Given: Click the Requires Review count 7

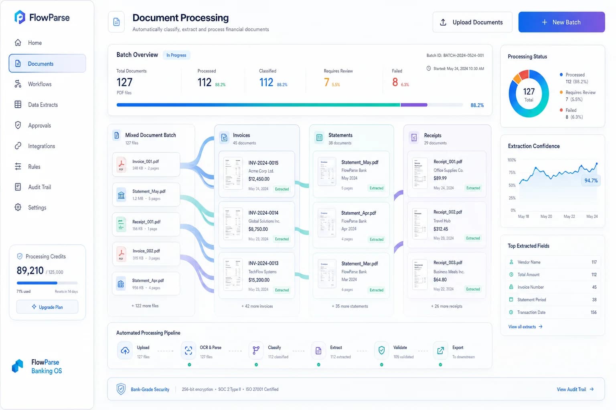Looking at the screenshot, I should coord(326,82).
